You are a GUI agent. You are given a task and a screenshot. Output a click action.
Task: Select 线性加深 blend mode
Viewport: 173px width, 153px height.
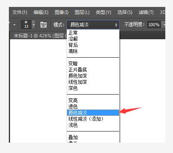(93, 82)
